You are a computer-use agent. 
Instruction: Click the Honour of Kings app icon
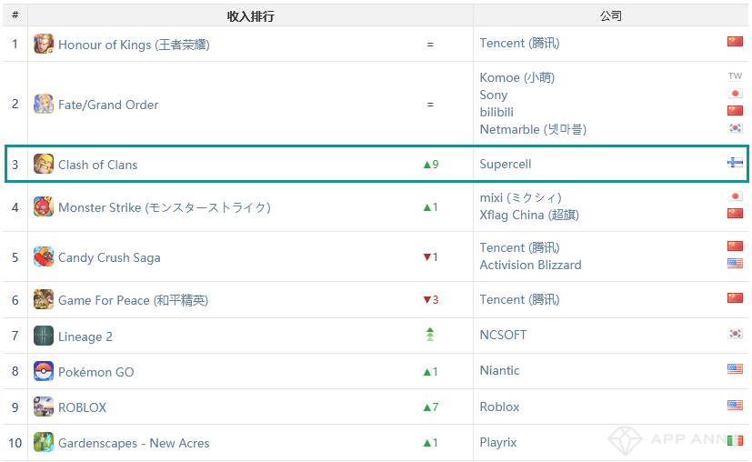tap(43, 44)
